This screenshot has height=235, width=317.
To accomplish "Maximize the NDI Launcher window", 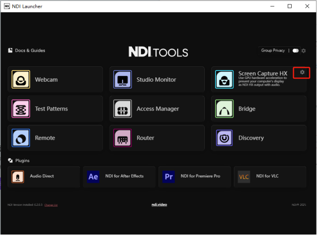I will (x=290, y=6).
